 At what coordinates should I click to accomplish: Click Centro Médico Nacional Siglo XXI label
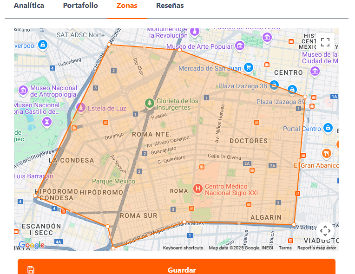click(231, 189)
